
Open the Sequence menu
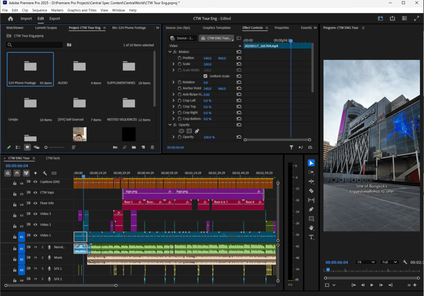coord(39,10)
